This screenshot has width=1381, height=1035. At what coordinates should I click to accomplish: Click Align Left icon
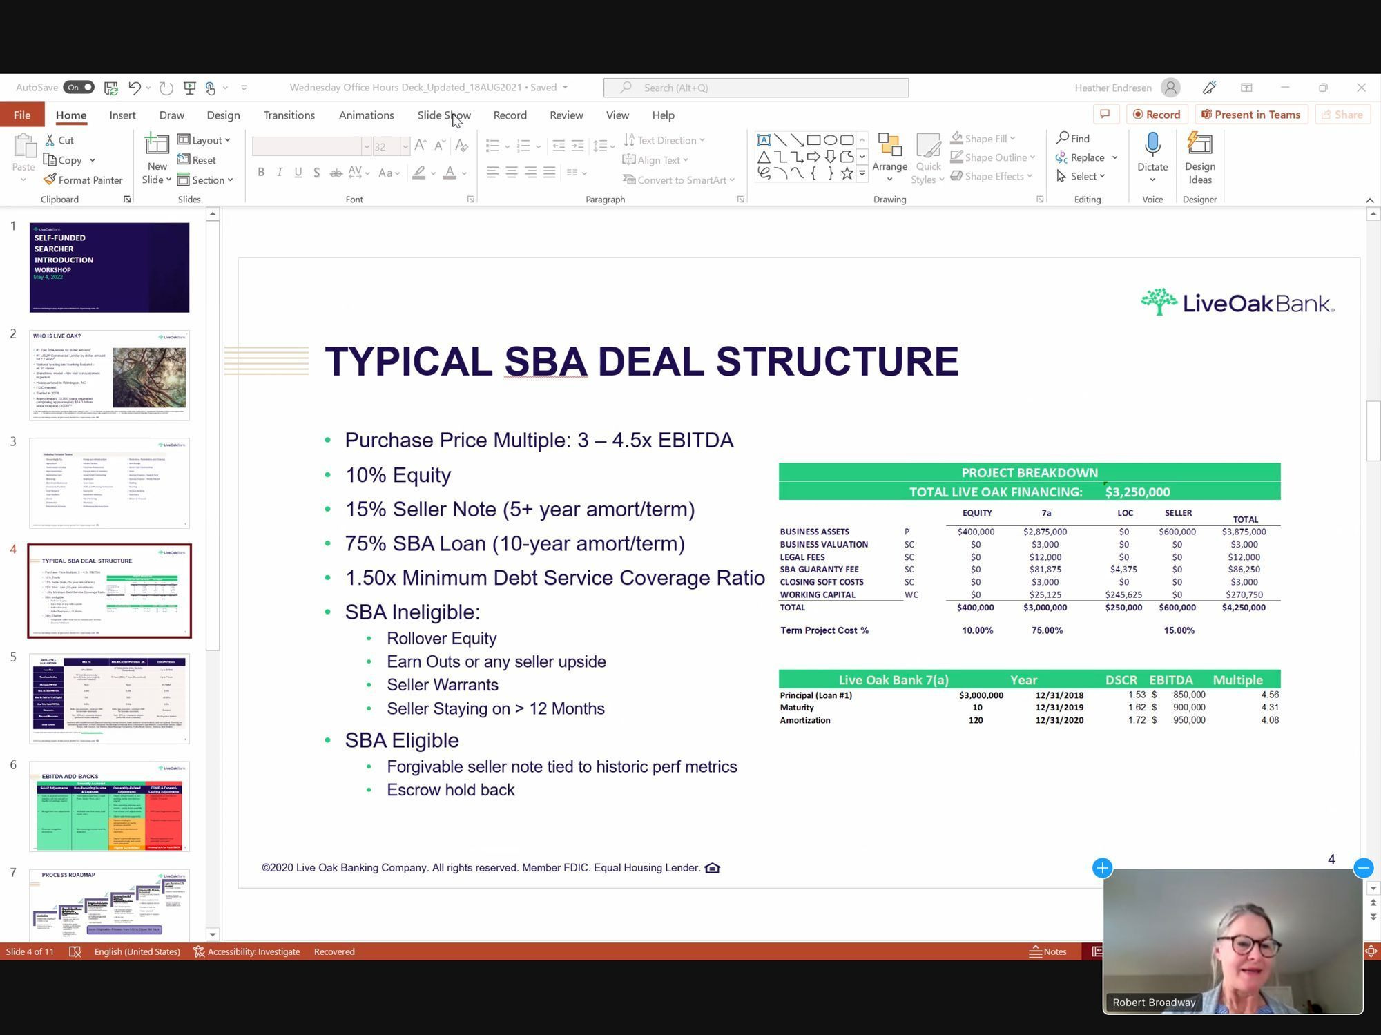click(492, 173)
